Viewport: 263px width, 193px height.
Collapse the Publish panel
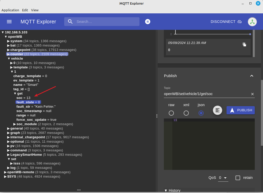[x=252, y=76]
